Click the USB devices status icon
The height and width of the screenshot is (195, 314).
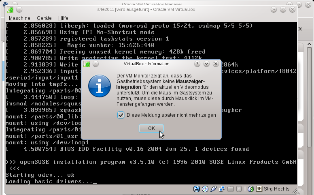[214, 189]
